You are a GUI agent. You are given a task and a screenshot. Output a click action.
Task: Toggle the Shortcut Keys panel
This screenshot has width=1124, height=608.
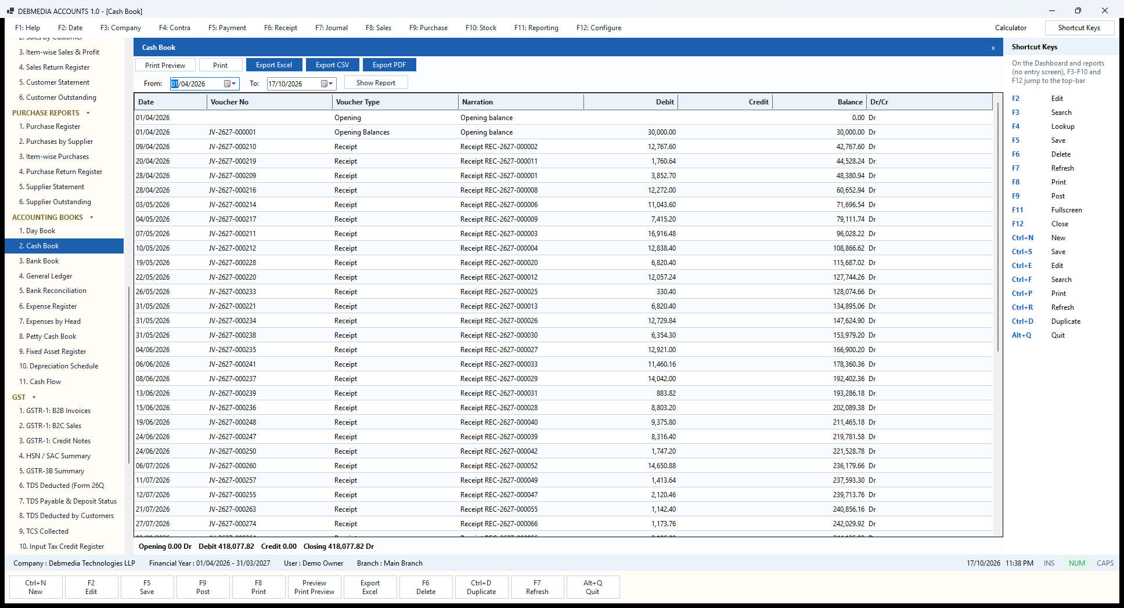1079,28
